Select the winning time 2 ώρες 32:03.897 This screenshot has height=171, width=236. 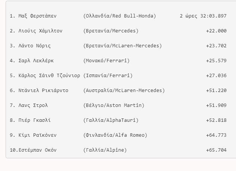click(203, 16)
